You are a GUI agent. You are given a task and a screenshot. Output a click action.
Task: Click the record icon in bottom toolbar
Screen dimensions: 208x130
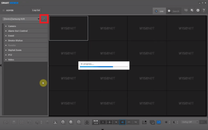click(22, 122)
